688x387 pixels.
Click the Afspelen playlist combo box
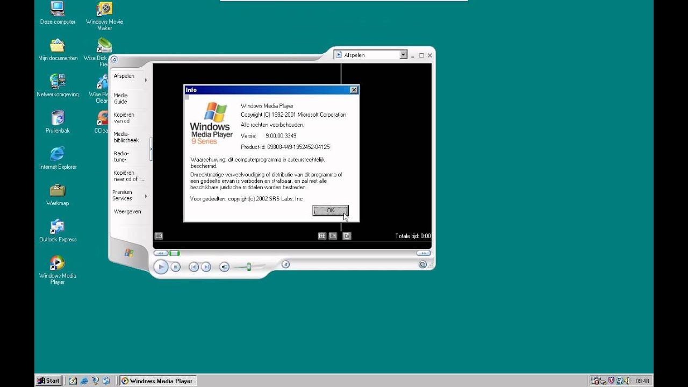[x=370, y=55]
